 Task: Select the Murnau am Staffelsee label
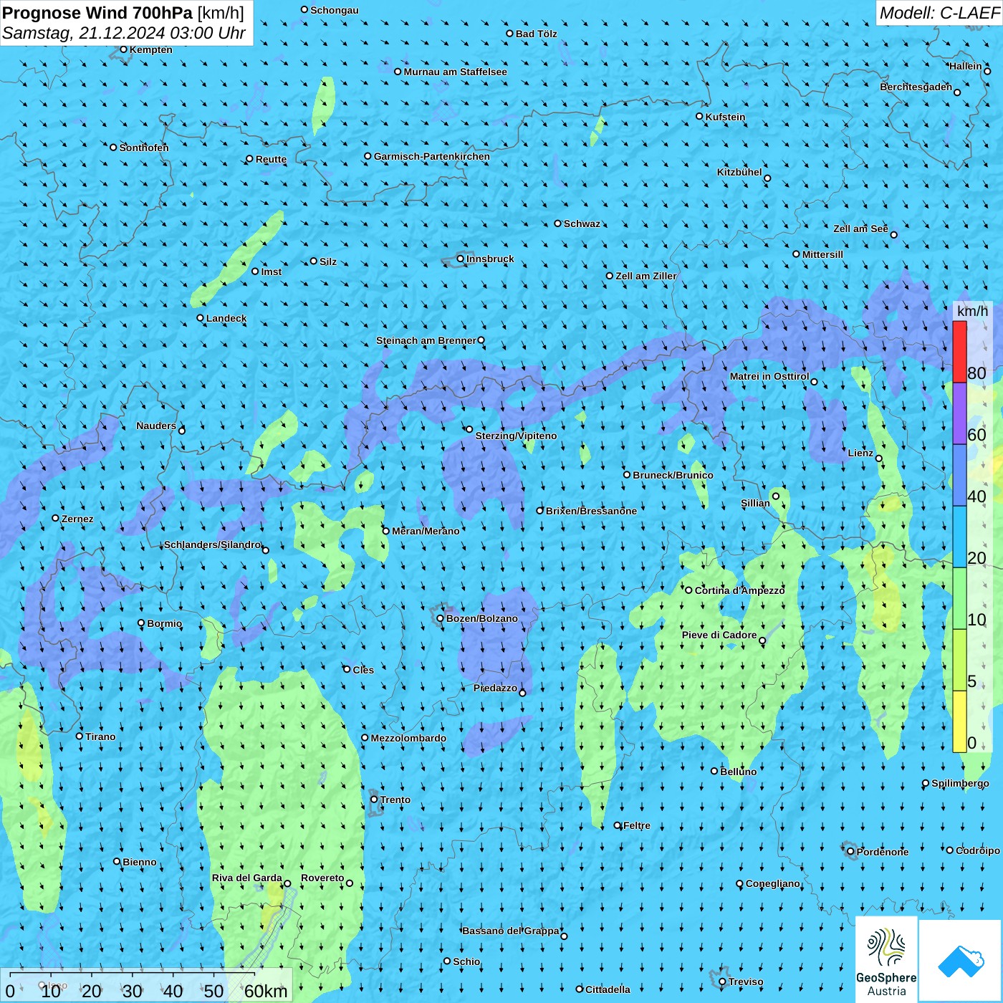point(455,72)
